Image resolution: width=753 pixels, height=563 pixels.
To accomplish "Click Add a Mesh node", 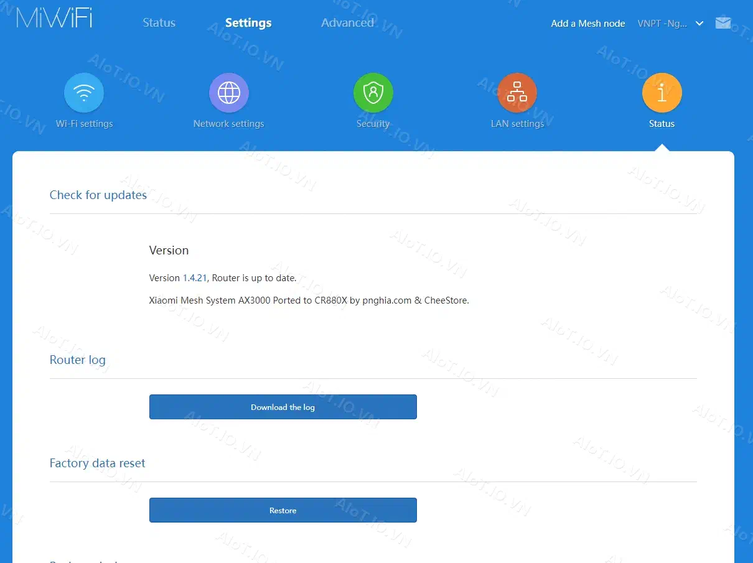I will 588,24.
